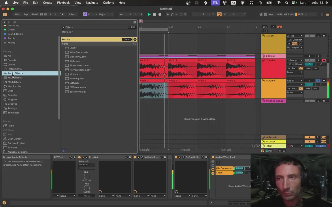Click the Filters Edit button

132,27
